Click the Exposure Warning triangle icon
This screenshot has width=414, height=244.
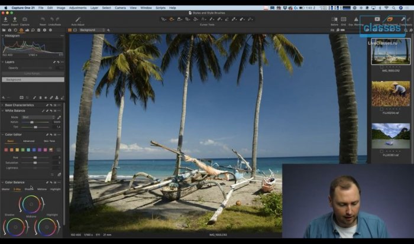356,19
